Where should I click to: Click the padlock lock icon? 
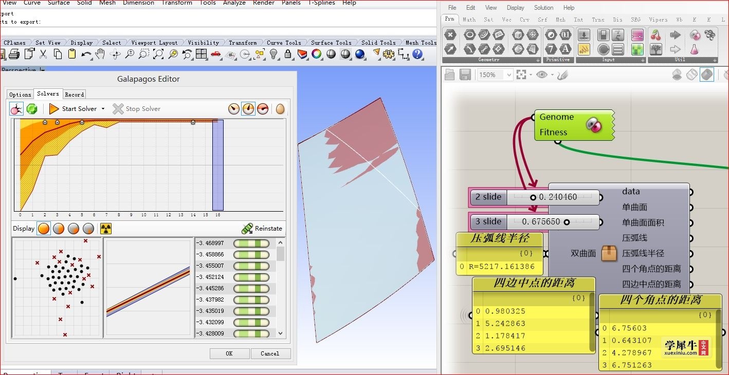288,54
